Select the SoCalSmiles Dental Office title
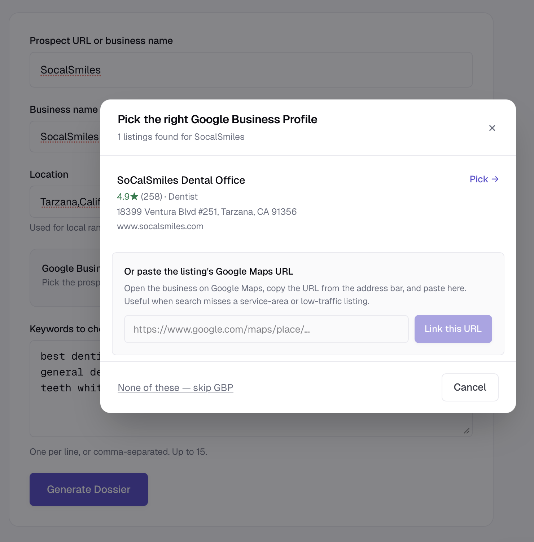534x542 pixels. pyautogui.click(x=181, y=180)
